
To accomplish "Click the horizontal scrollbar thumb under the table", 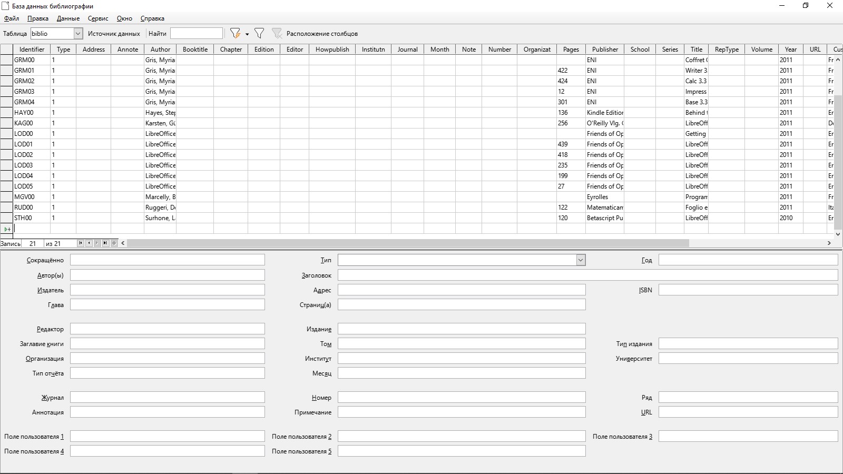I will (408, 243).
